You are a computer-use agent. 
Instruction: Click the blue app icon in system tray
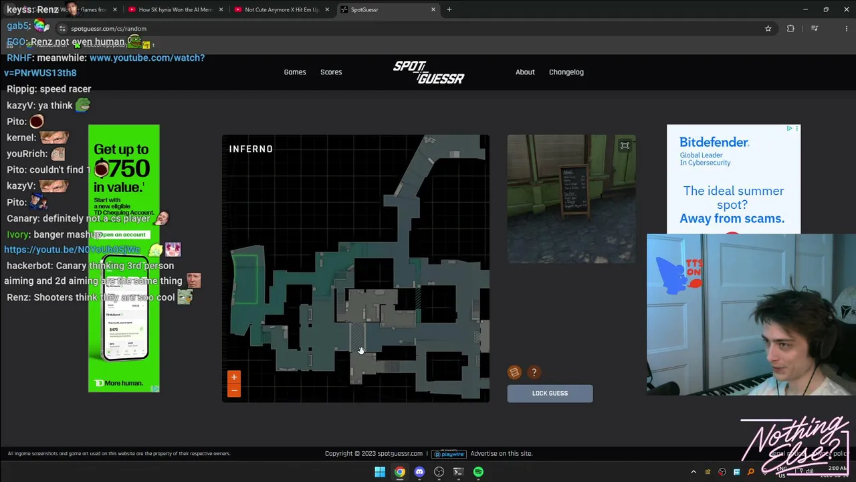[736, 472]
